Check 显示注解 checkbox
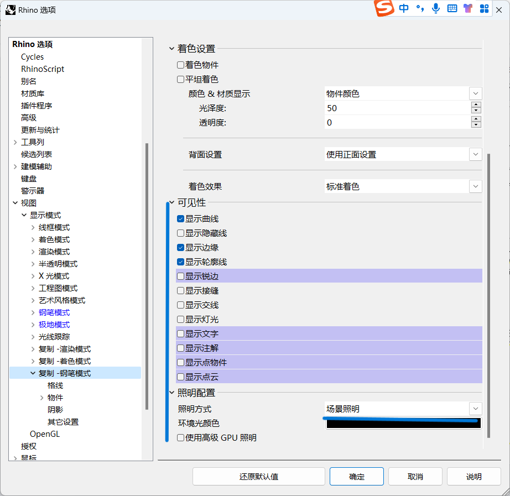Viewport: 510px width, 496px height. 180,348
